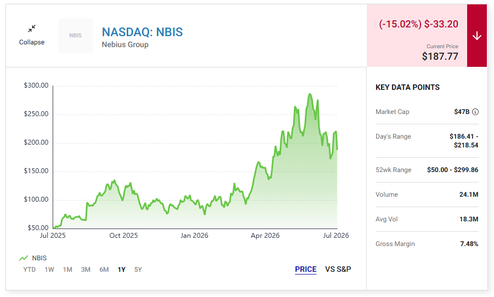Click the Market Cap info icon
Screen dimensions: 494x297
pos(475,112)
